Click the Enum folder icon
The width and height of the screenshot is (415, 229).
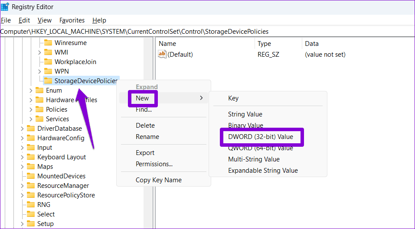pyautogui.click(x=39, y=90)
